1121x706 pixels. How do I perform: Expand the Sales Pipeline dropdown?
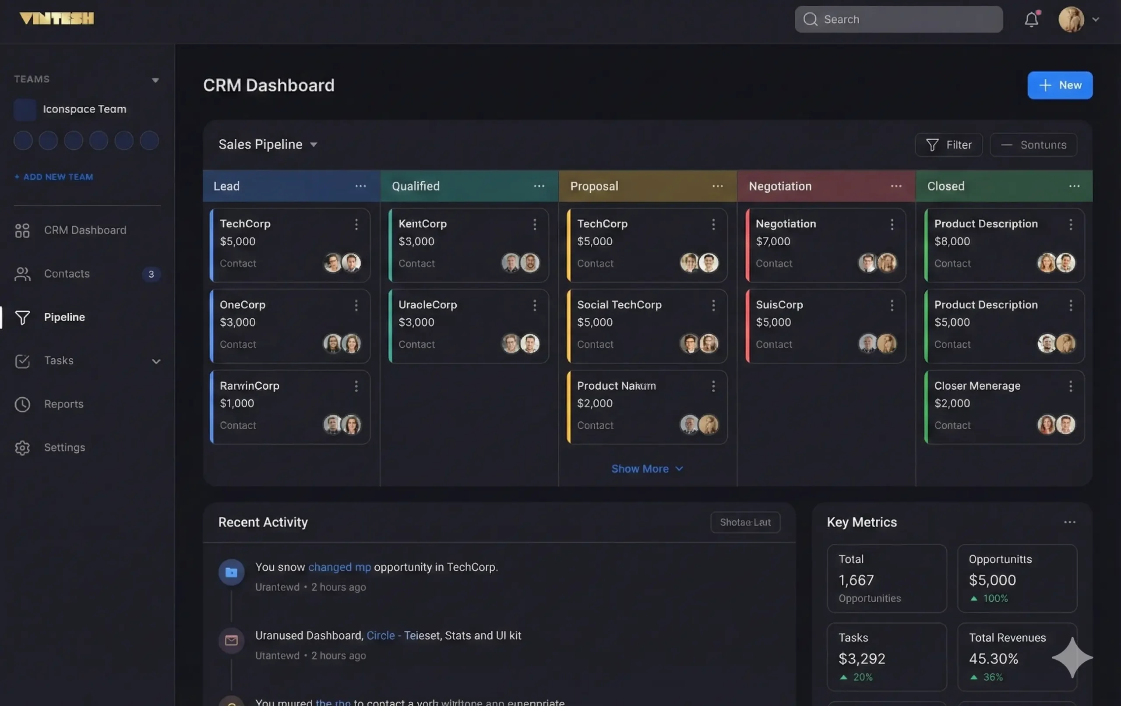point(314,145)
